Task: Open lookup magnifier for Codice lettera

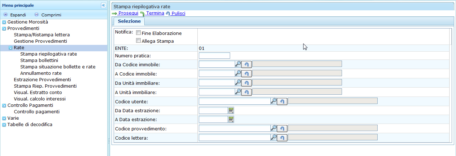Action: click(x=274, y=137)
